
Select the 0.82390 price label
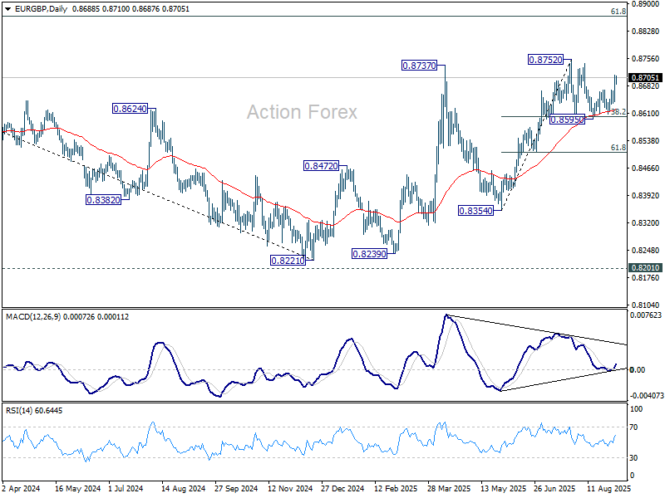369,254
